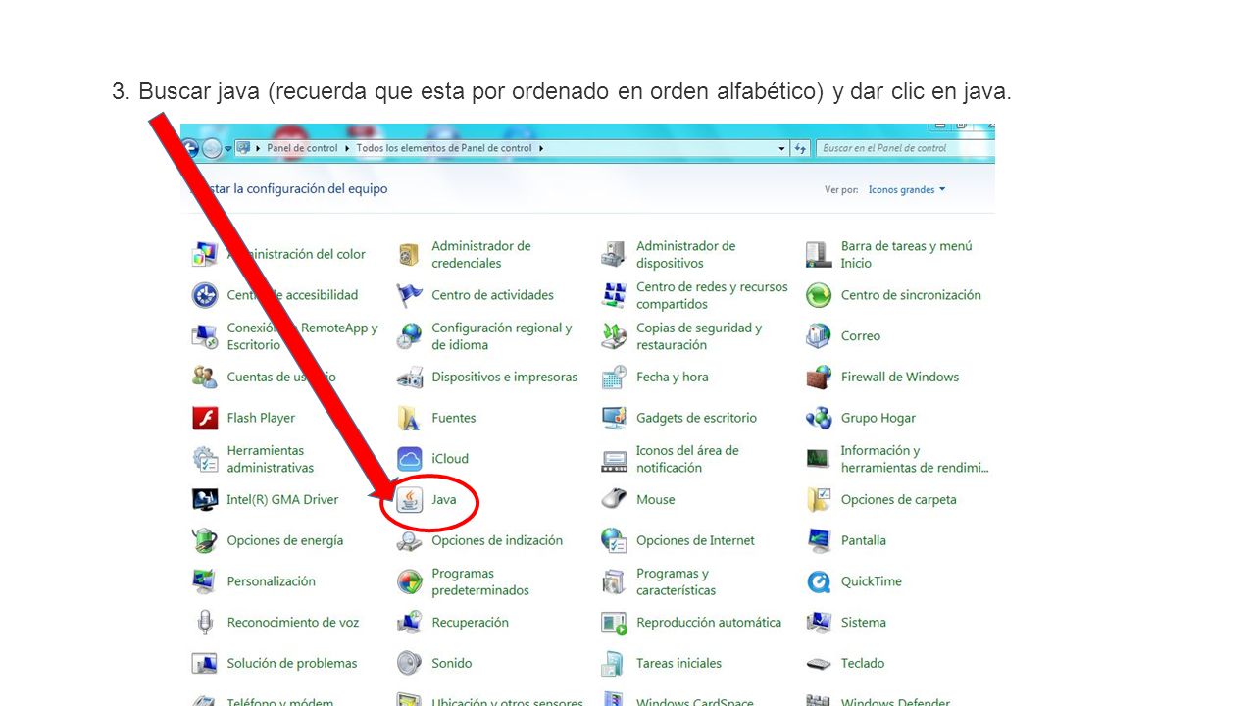Click the Recuperación label
The width and height of the screenshot is (1255, 706).
[471, 623]
